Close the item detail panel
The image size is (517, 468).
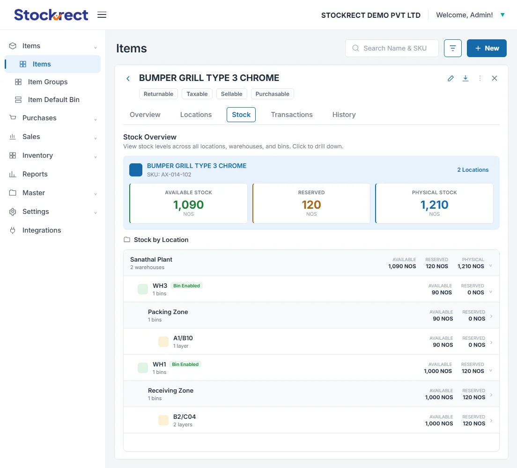point(495,78)
